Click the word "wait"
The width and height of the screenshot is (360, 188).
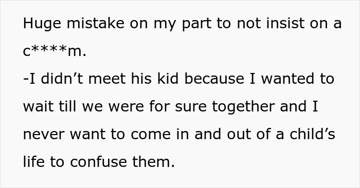[x=38, y=106]
